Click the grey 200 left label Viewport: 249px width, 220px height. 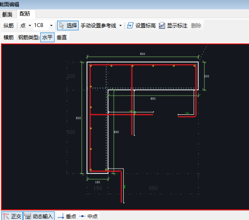pos(71,76)
